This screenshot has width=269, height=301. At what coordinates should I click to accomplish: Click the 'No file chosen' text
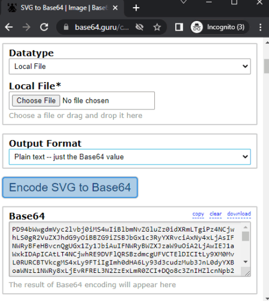click(x=86, y=101)
